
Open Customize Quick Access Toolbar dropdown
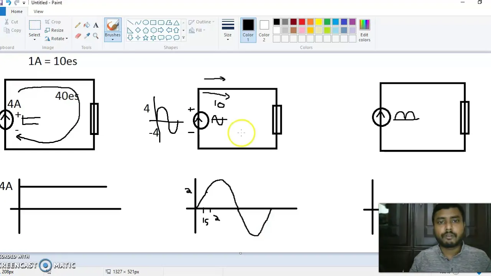click(x=24, y=3)
